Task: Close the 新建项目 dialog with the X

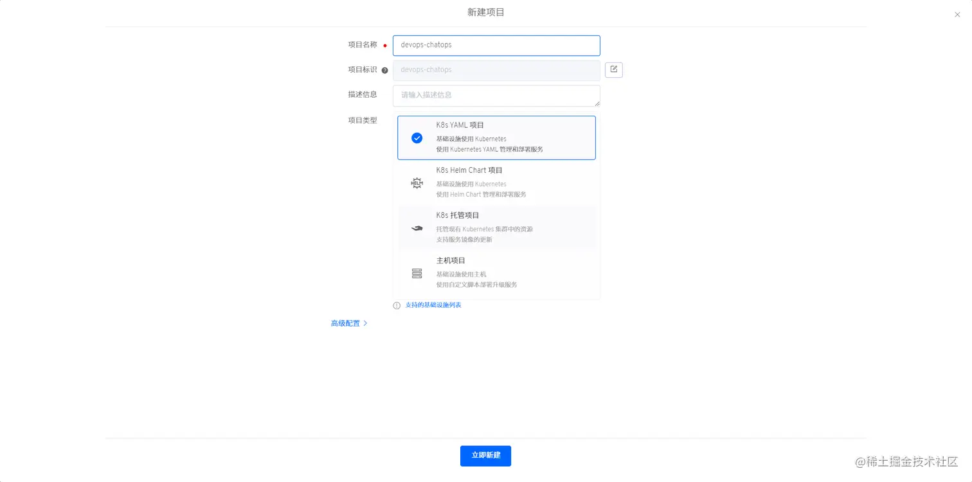Action: [x=957, y=14]
